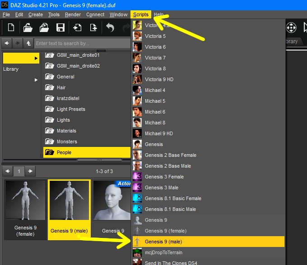Choose Victoria 9 HD from Scripts menu
The image size is (307, 265).
pos(208,79)
